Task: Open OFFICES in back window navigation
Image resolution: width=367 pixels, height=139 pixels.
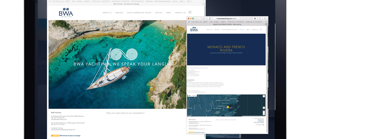Action: [159, 13]
